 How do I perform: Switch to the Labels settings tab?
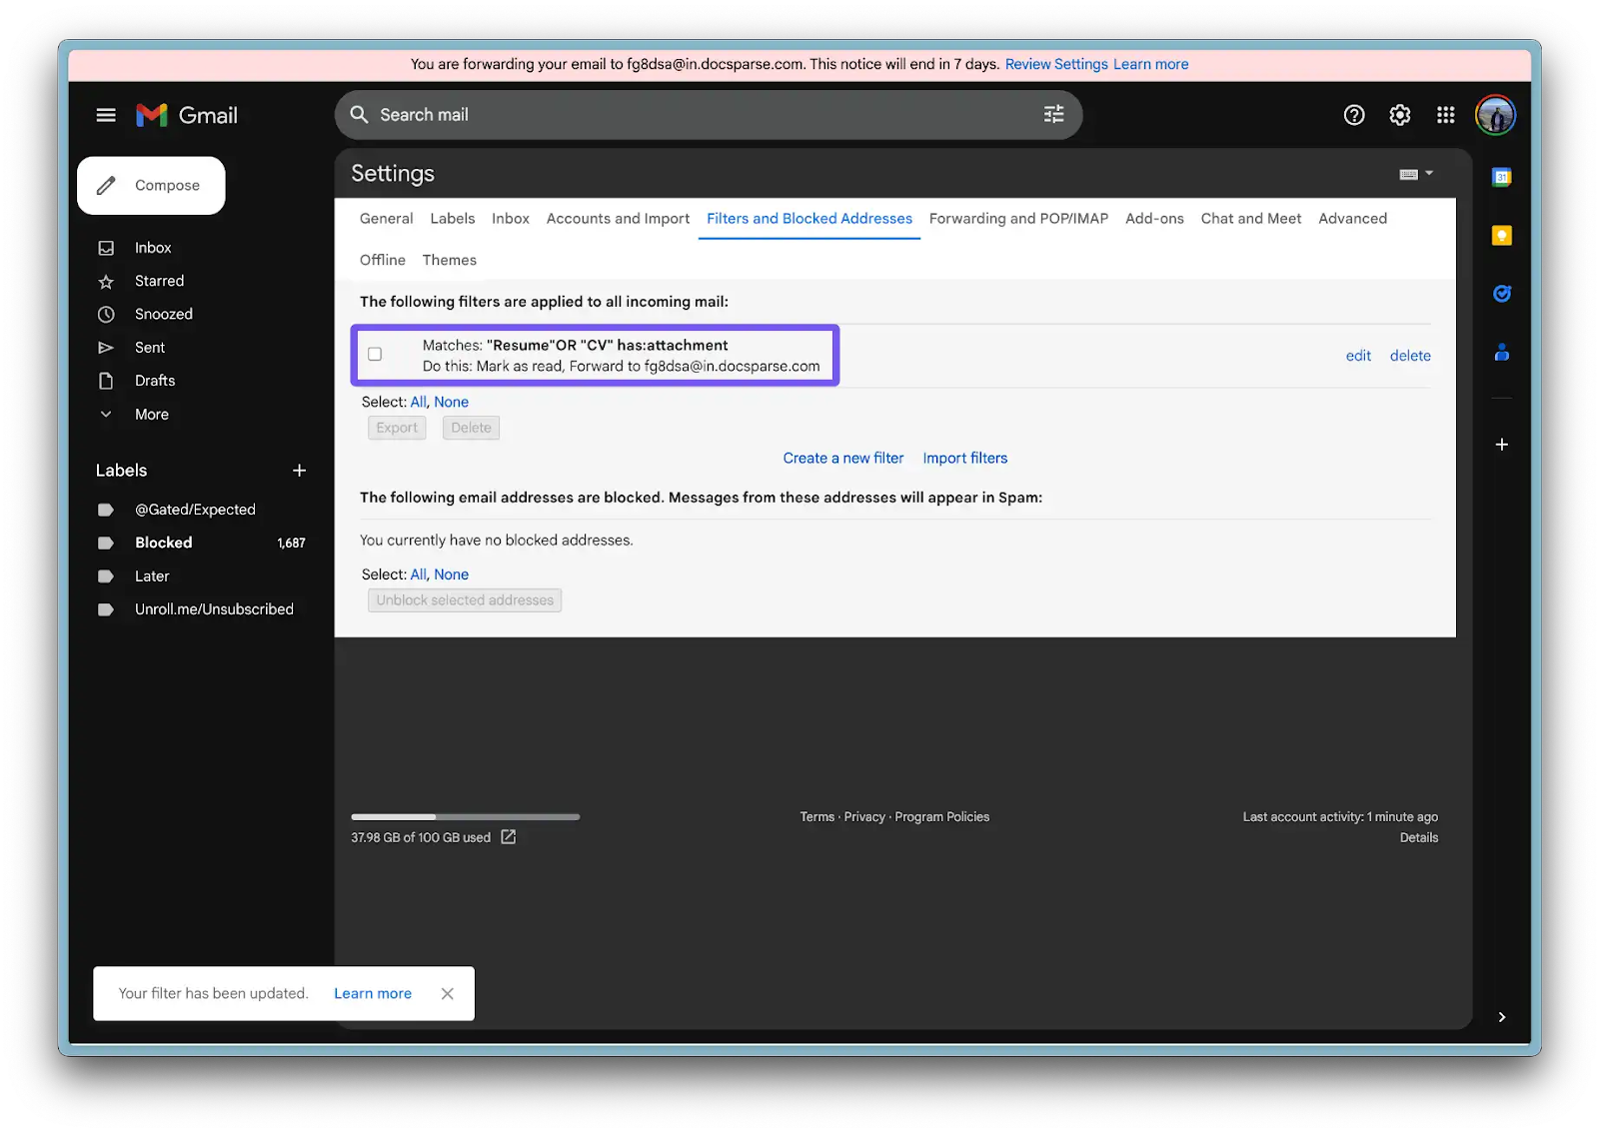(452, 219)
